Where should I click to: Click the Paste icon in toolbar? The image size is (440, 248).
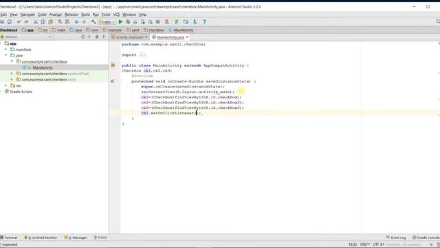pyautogui.click(x=50, y=21)
